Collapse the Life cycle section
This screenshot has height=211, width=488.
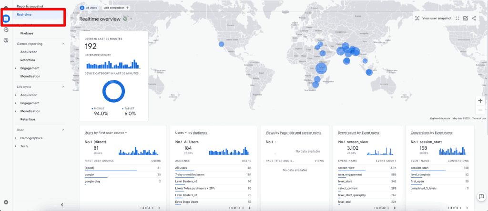point(63,87)
